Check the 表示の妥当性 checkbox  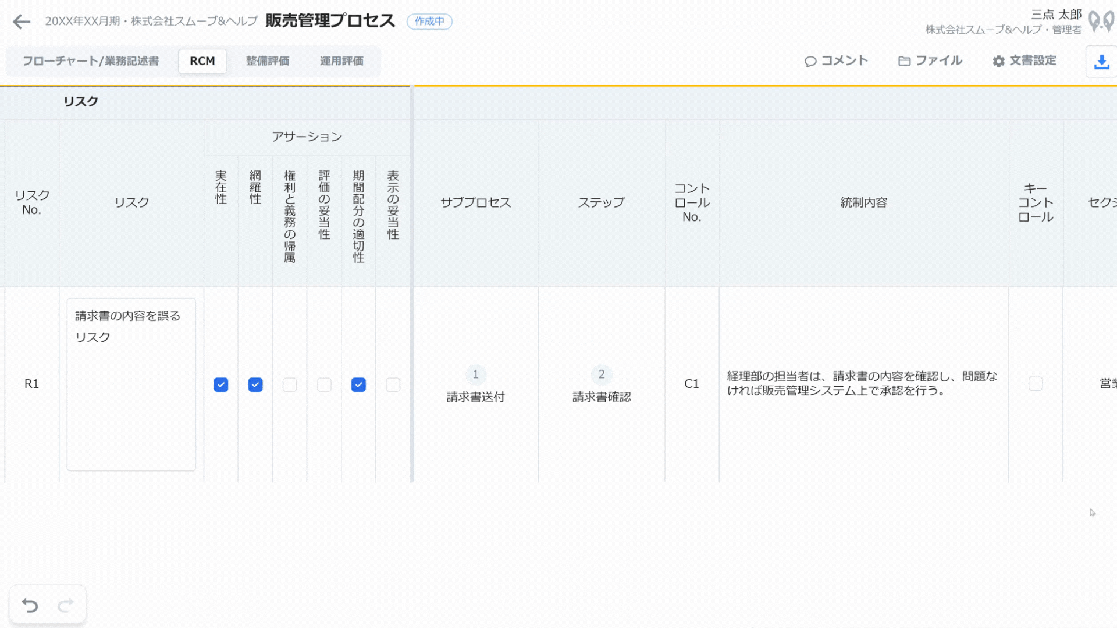(393, 384)
